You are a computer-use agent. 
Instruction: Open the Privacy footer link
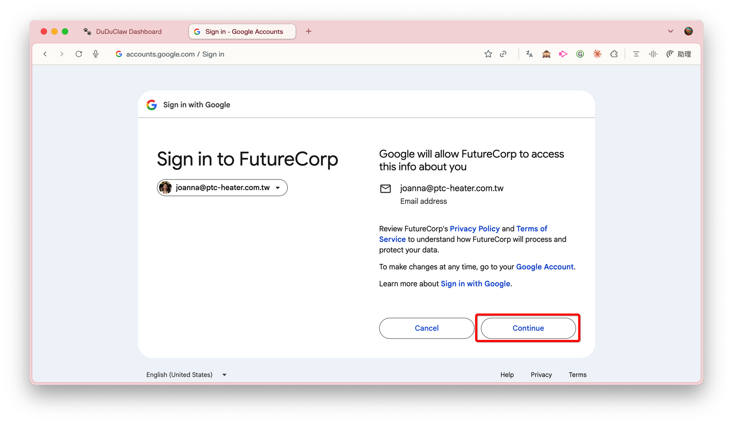coord(541,375)
